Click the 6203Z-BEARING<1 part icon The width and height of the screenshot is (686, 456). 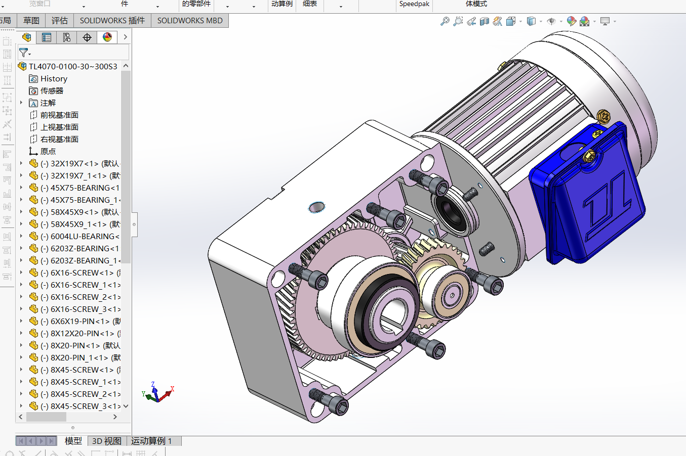(33, 249)
